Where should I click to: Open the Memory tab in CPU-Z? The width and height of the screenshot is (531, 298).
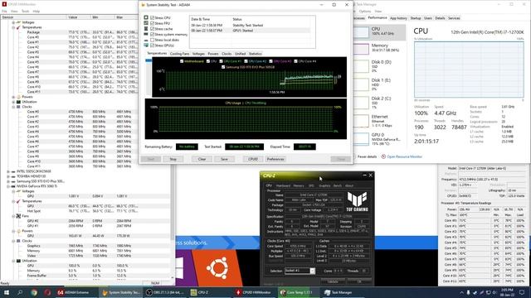pos(299,185)
